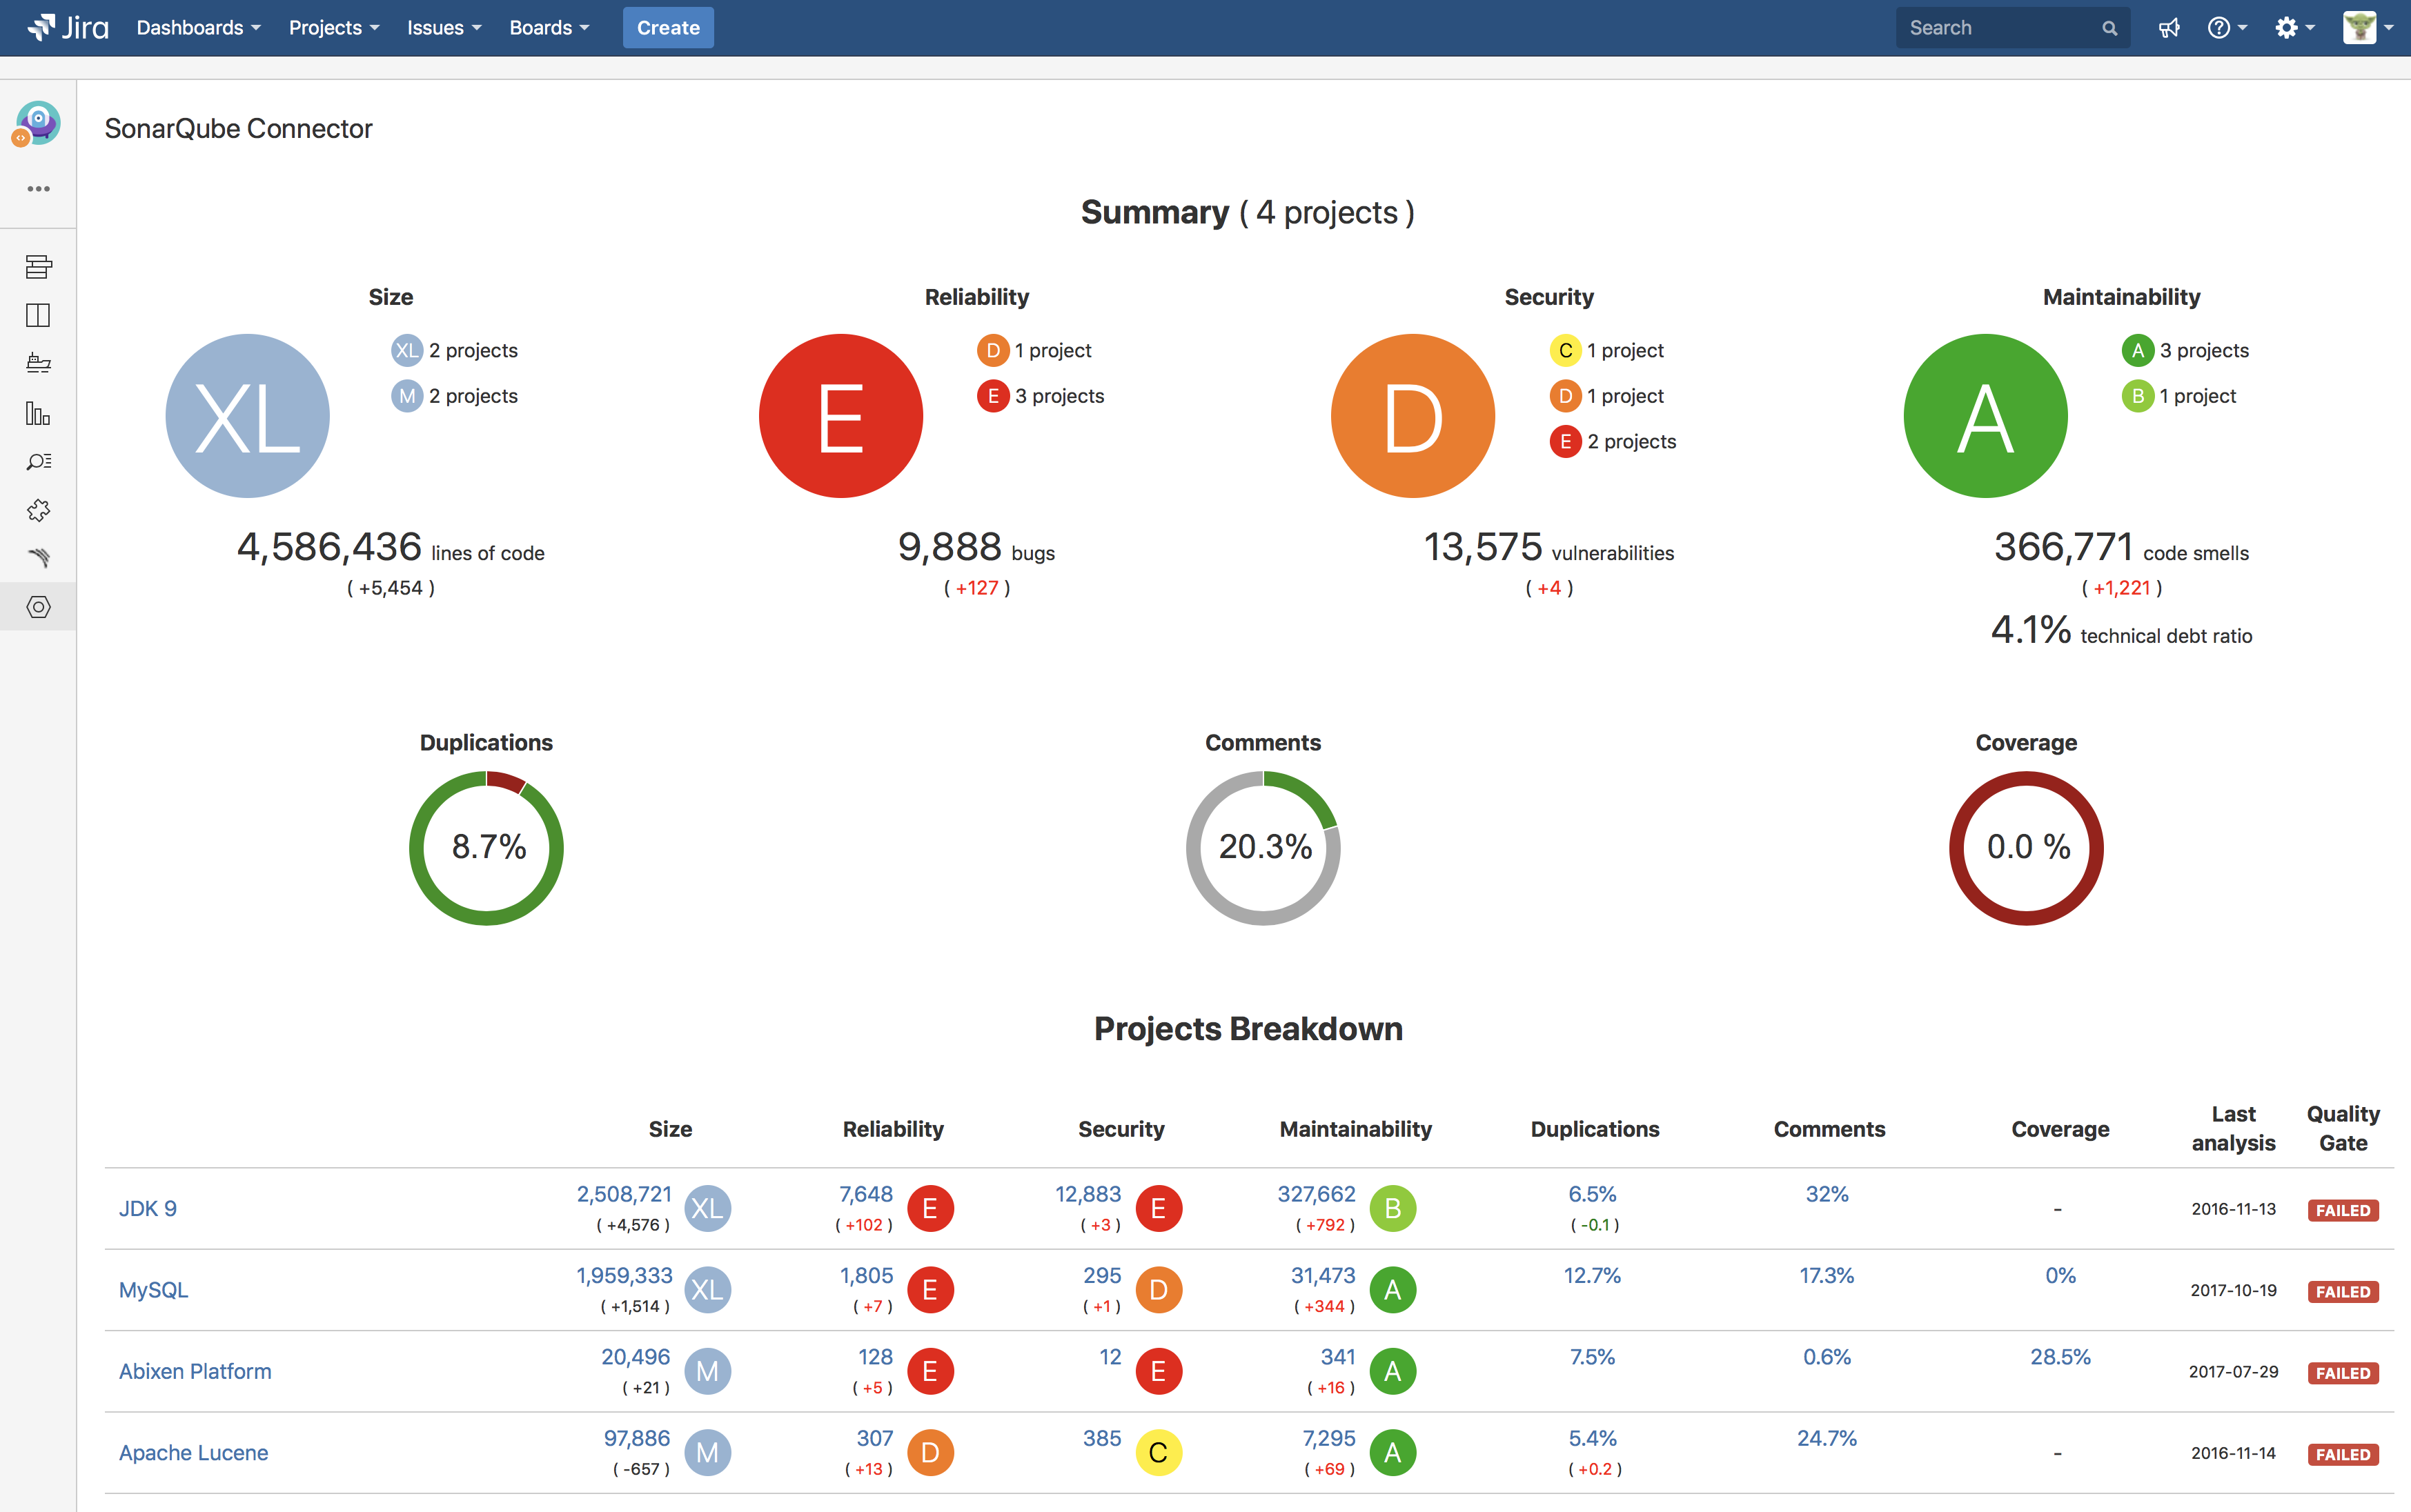Click the sidebar more options ellipsis
Viewport: 2411px width, 1512px height.
tap(38, 189)
